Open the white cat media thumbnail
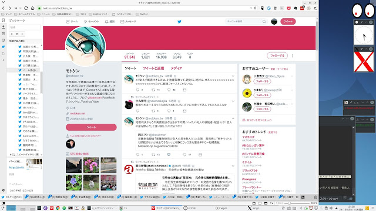 click(x=91, y=182)
